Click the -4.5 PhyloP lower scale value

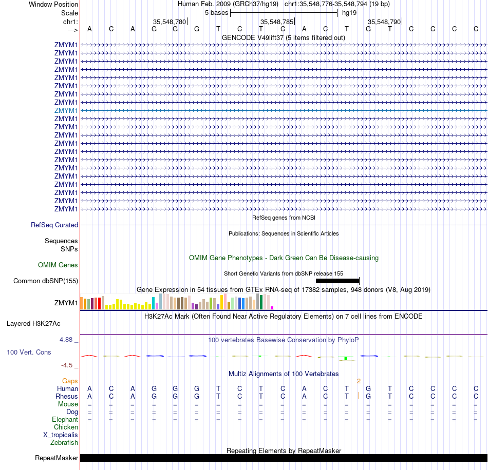coord(67,365)
